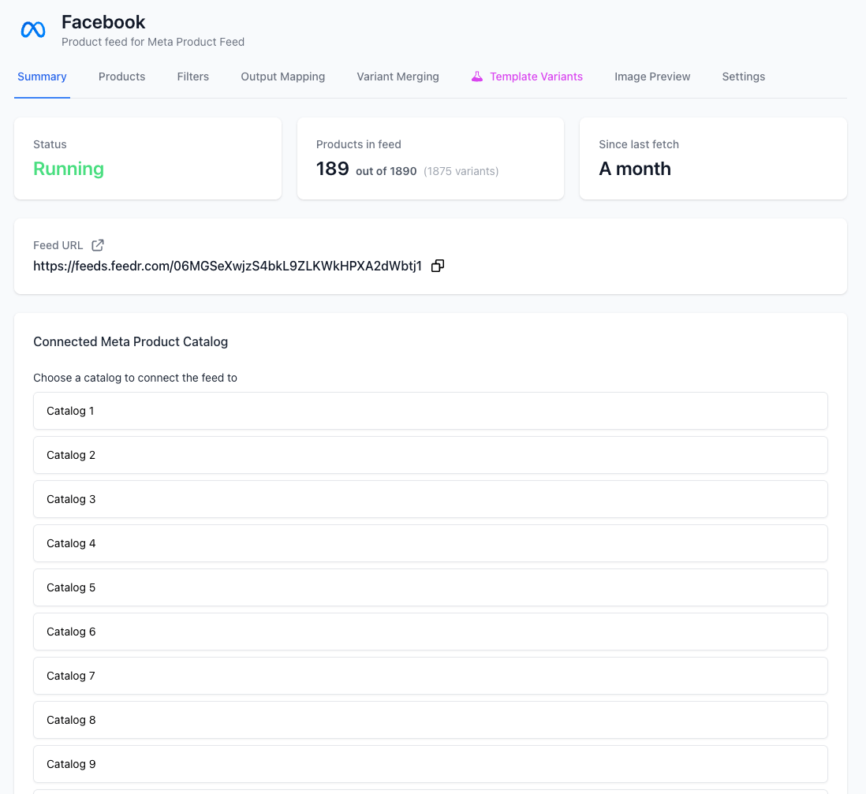The width and height of the screenshot is (866, 794).
Task: Click the 'Products in feed' label
Action: 358,144
